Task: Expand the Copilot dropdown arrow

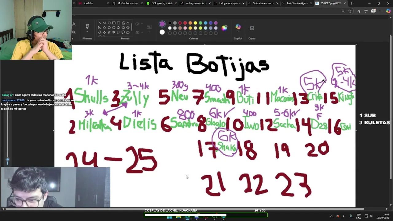Action: (x=238, y=31)
